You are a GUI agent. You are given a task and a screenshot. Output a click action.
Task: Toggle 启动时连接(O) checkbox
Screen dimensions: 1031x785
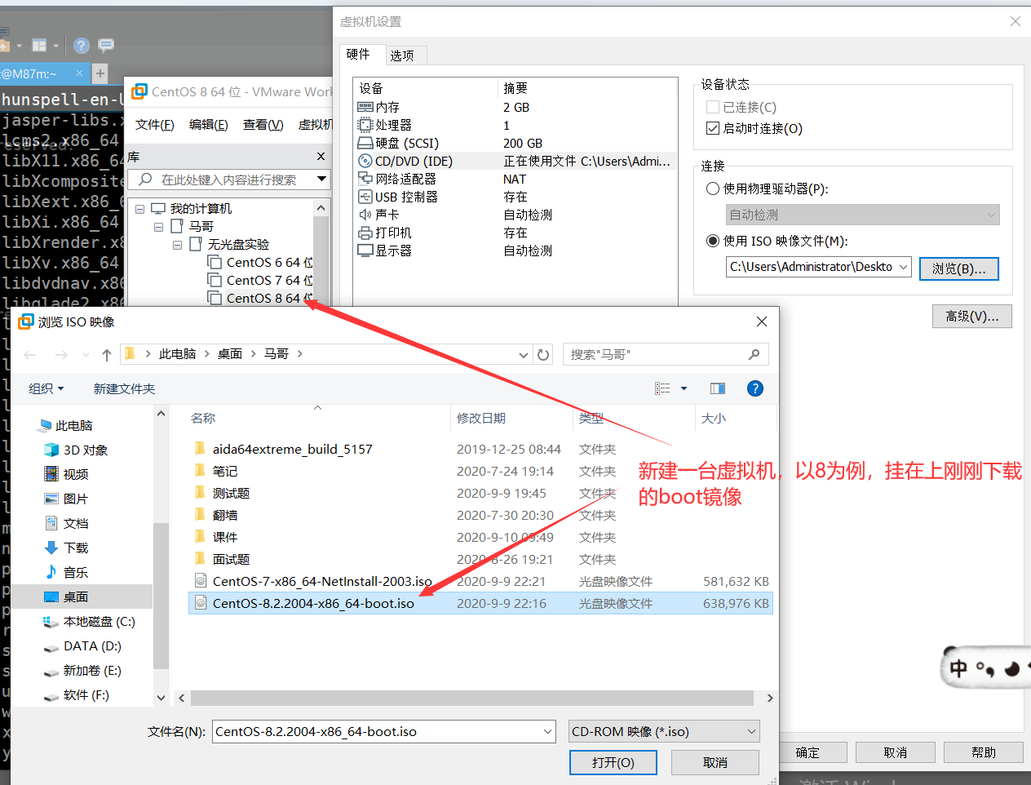713,128
